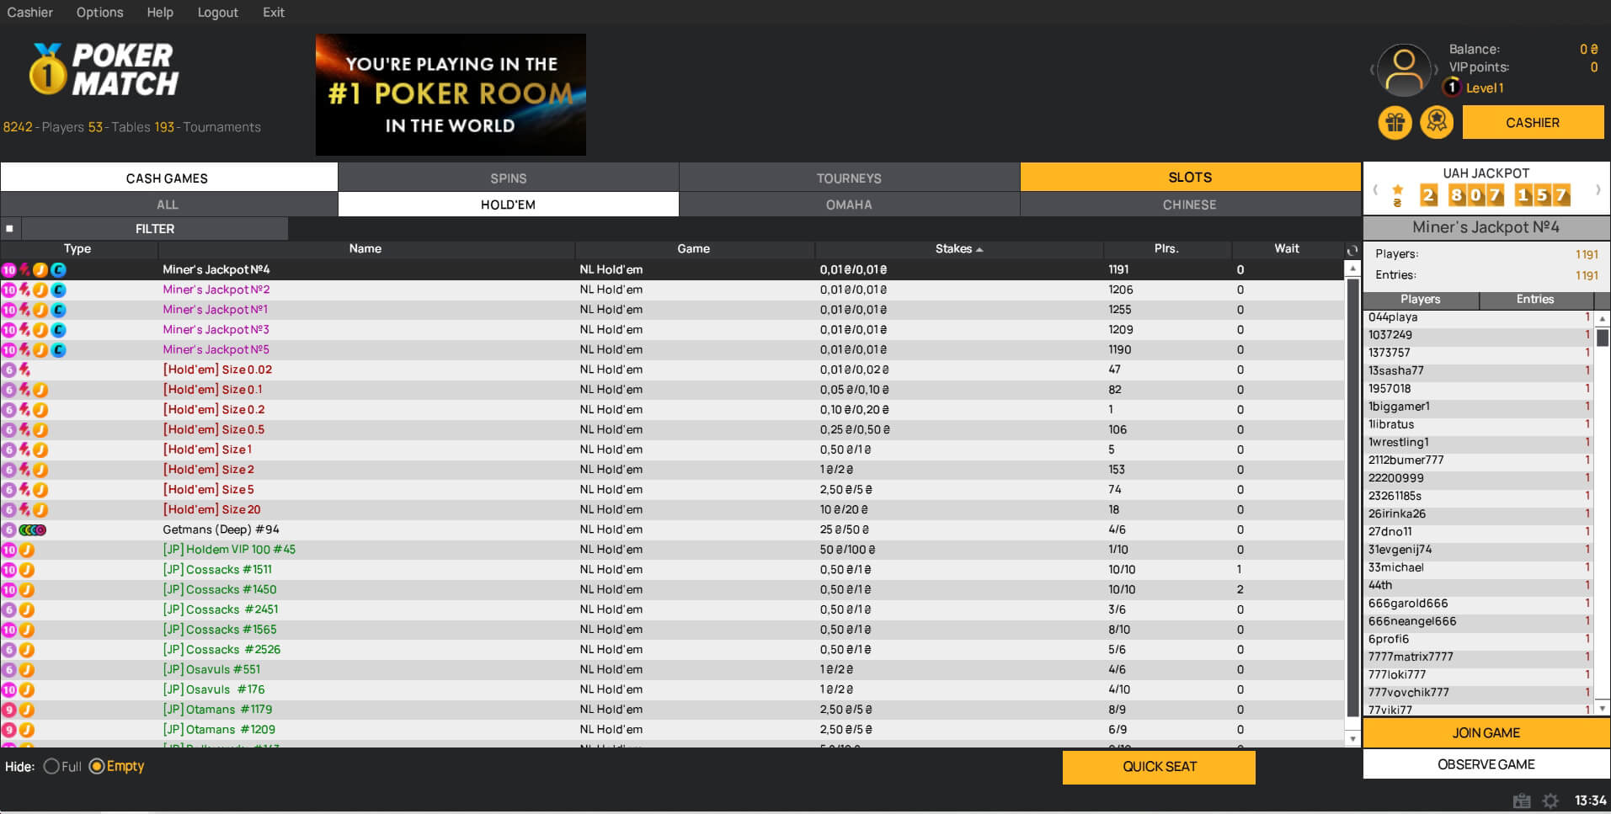Switch to the OMAHA tab
The image size is (1611, 814).
[x=848, y=205]
